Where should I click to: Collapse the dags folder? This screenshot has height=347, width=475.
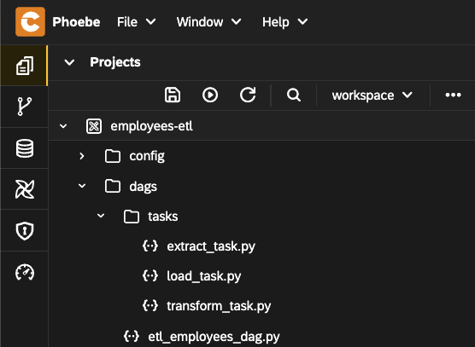[82, 186]
